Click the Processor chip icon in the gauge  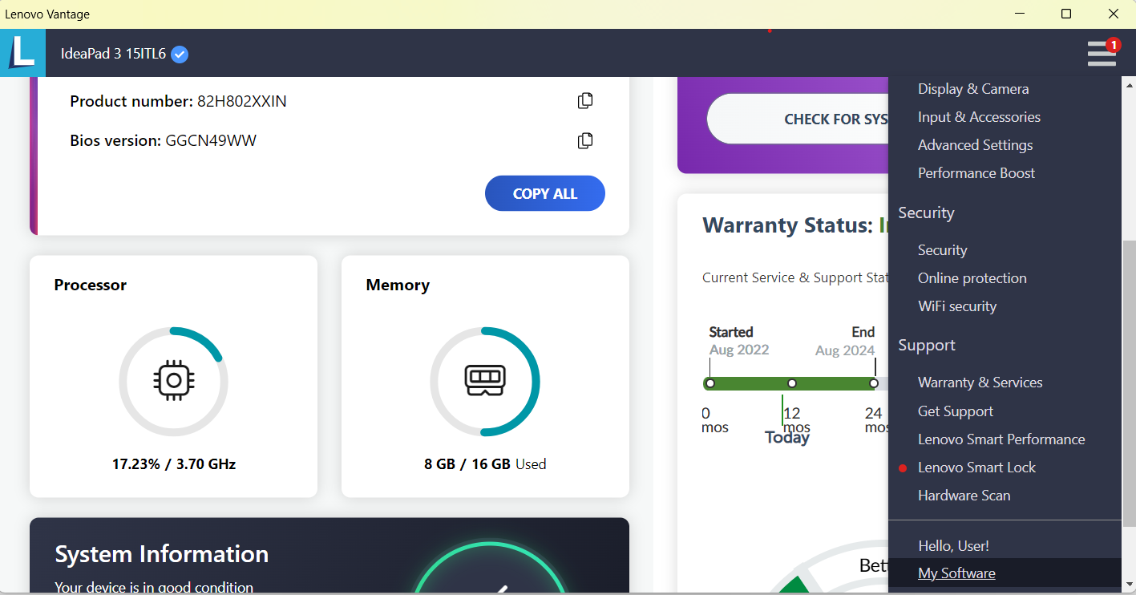tap(173, 381)
